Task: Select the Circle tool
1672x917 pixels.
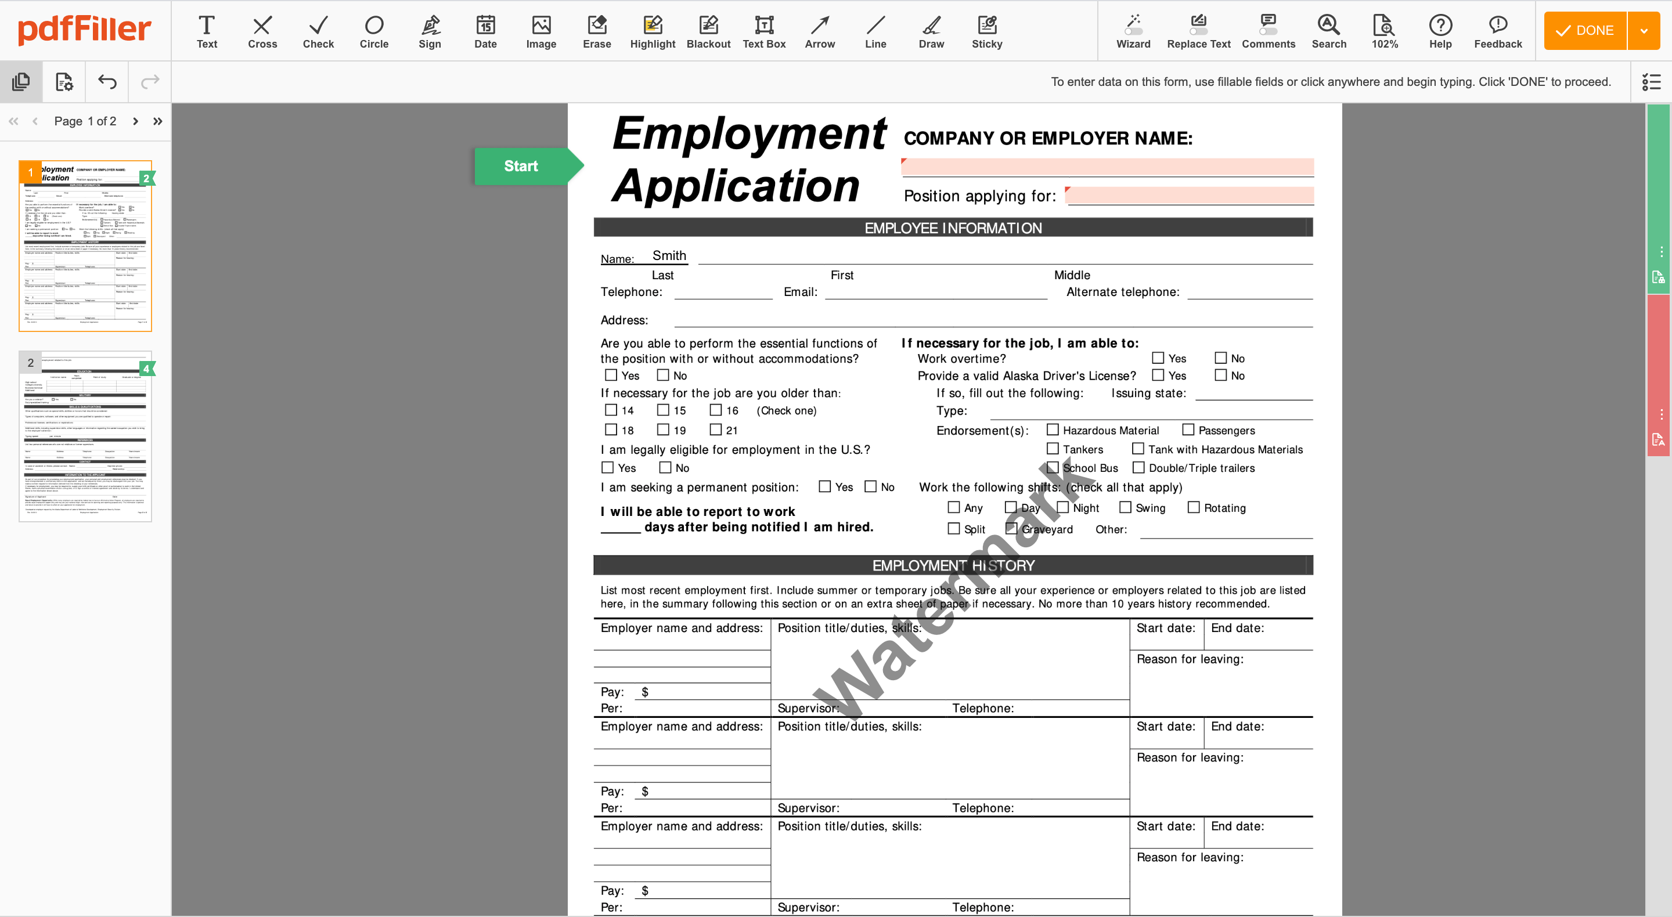Action: 374,31
